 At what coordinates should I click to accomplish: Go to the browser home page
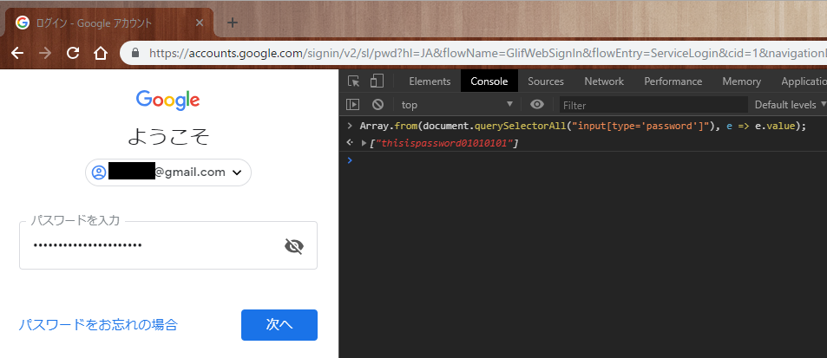click(101, 53)
